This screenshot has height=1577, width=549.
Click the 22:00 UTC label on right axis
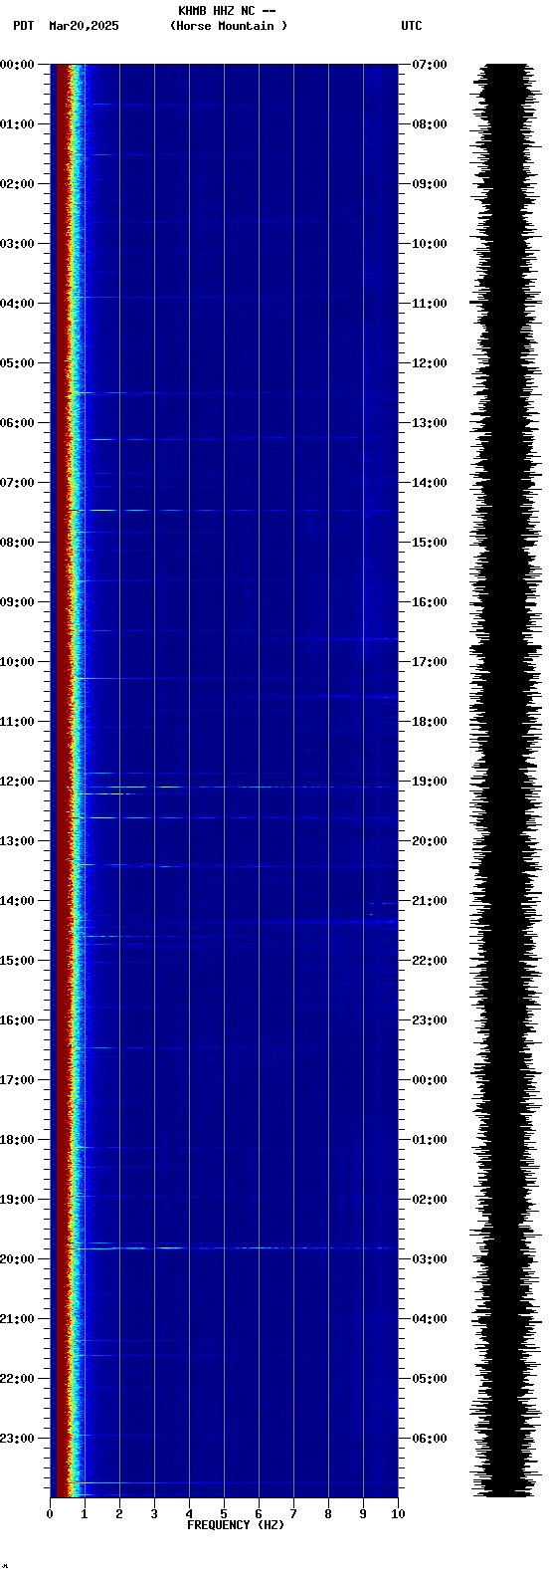click(429, 961)
